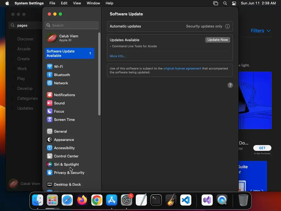This screenshot has height=211, width=281.
Task: Open Control Center in menu bar
Action: (x=234, y=3)
